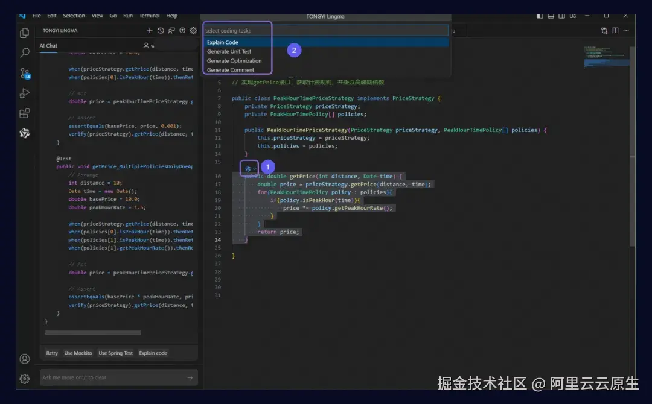Viewport: 652px width, 404px height.
Task: Focus the select coding task input
Action: [x=327, y=30]
